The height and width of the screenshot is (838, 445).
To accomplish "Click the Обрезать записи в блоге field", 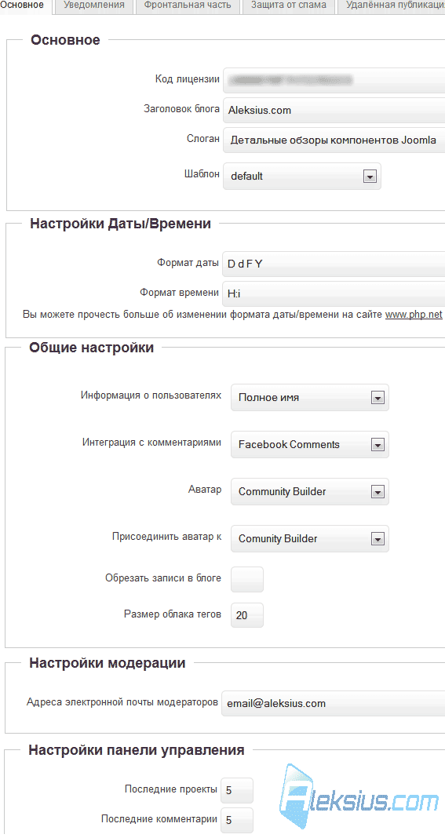I will [247, 579].
